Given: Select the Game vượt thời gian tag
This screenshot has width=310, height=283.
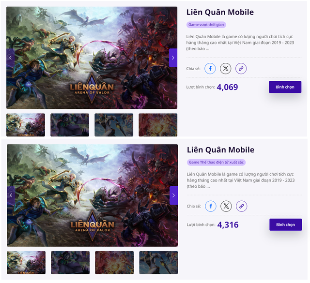Looking at the screenshot, I should click(x=206, y=25).
